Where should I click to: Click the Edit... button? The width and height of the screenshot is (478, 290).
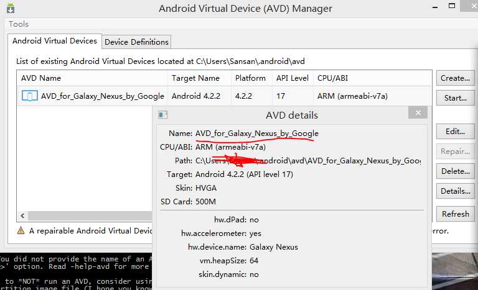[455, 132]
